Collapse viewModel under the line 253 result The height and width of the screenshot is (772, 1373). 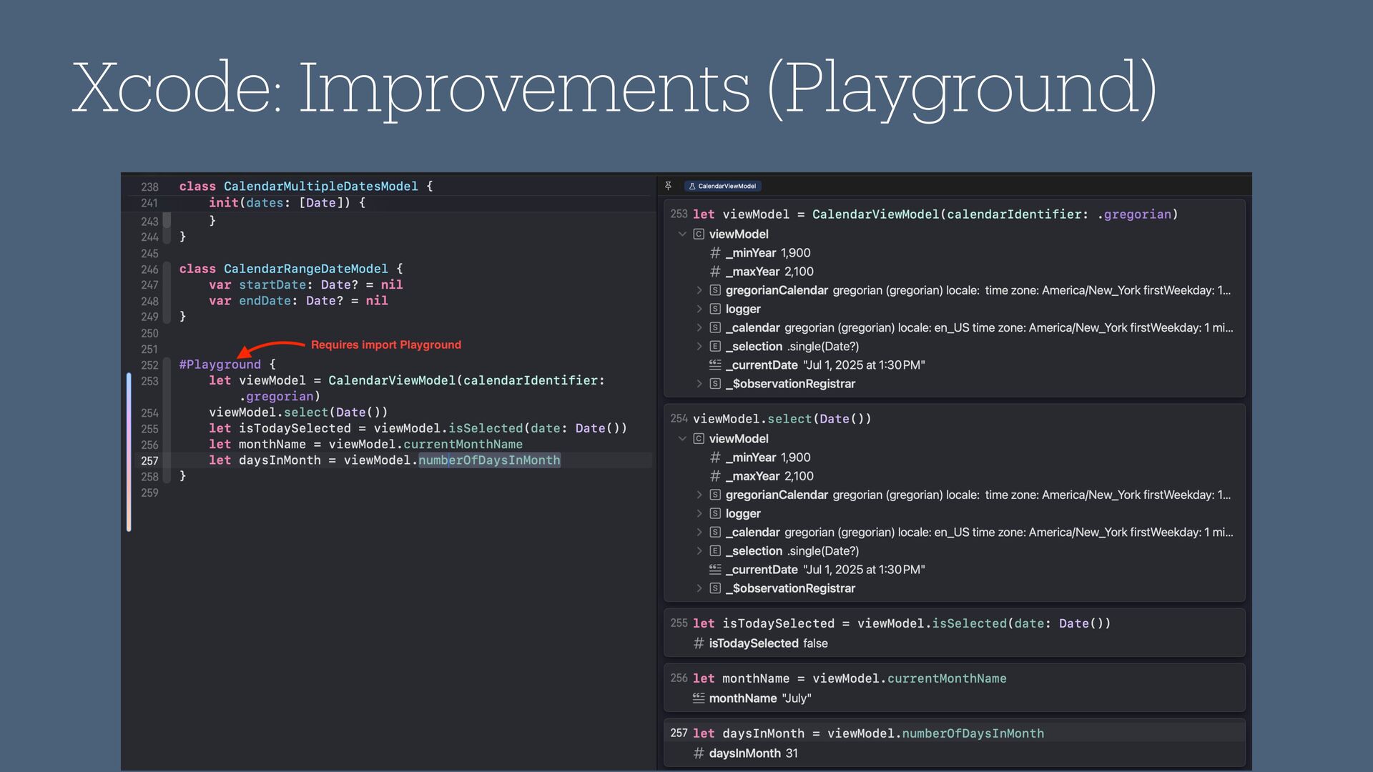[x=682, y=234]
